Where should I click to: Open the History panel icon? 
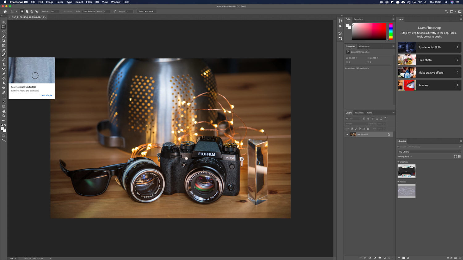click(340, 21)
